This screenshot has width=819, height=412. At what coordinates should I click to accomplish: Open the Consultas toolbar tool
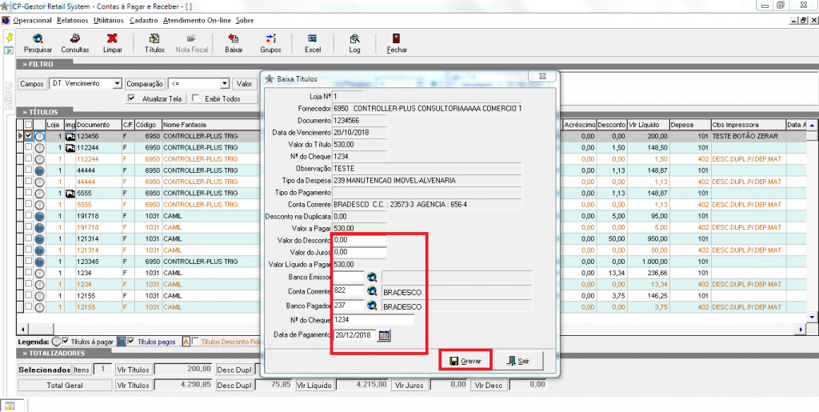point(75,43)
